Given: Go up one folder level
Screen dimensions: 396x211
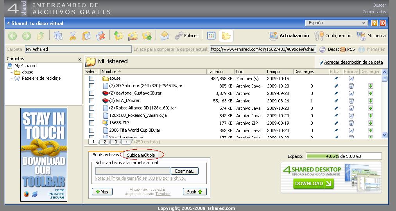Looking at the screenshot, I should pos(40,36).
